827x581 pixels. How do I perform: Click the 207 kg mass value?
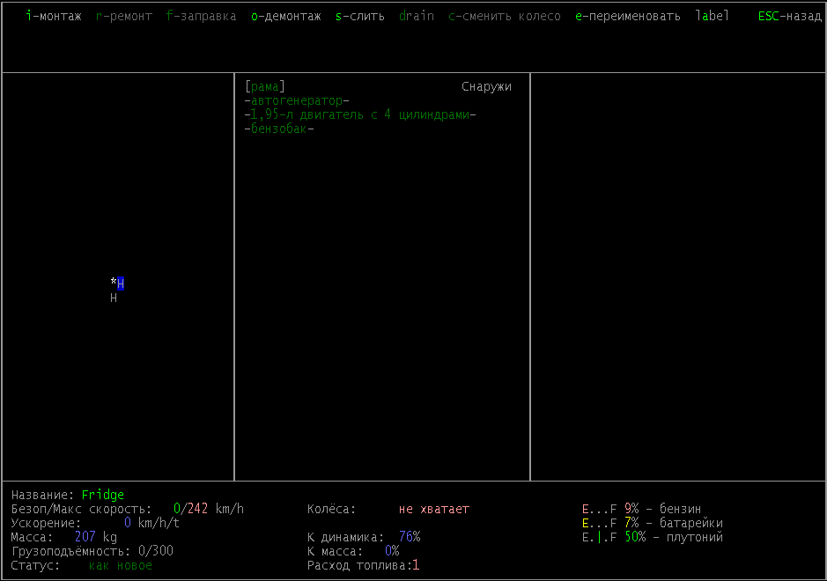click(95, 537)
